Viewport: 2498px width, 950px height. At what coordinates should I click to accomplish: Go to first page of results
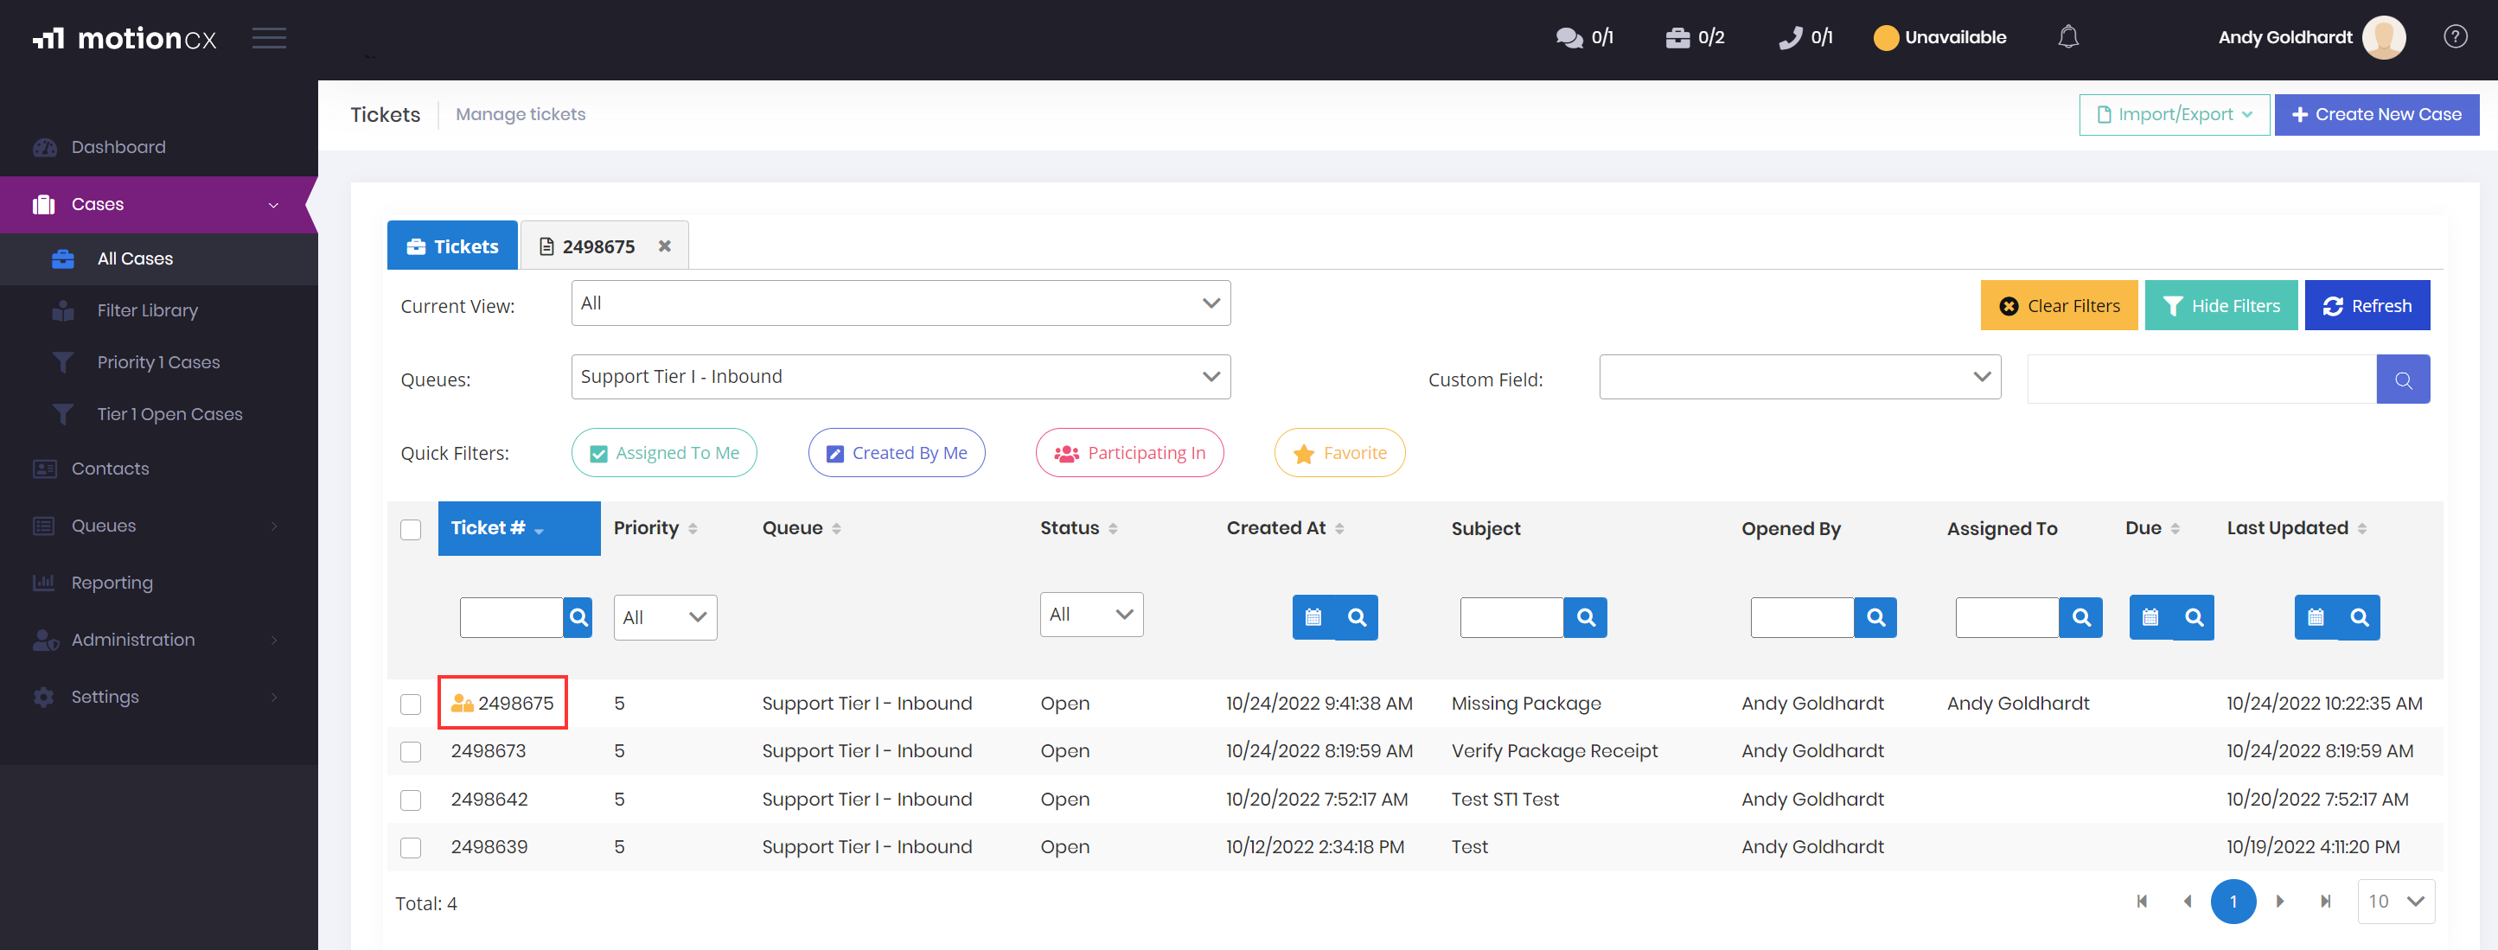[2142, 902]
